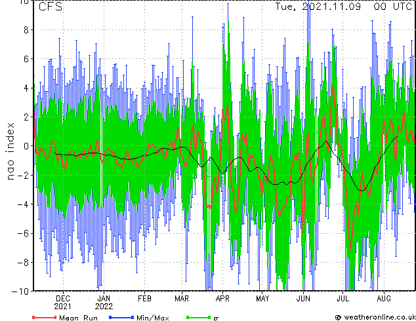Click the JAN 2022 x-axis label
The image size is (416, 321).
[x=104, y=303]
